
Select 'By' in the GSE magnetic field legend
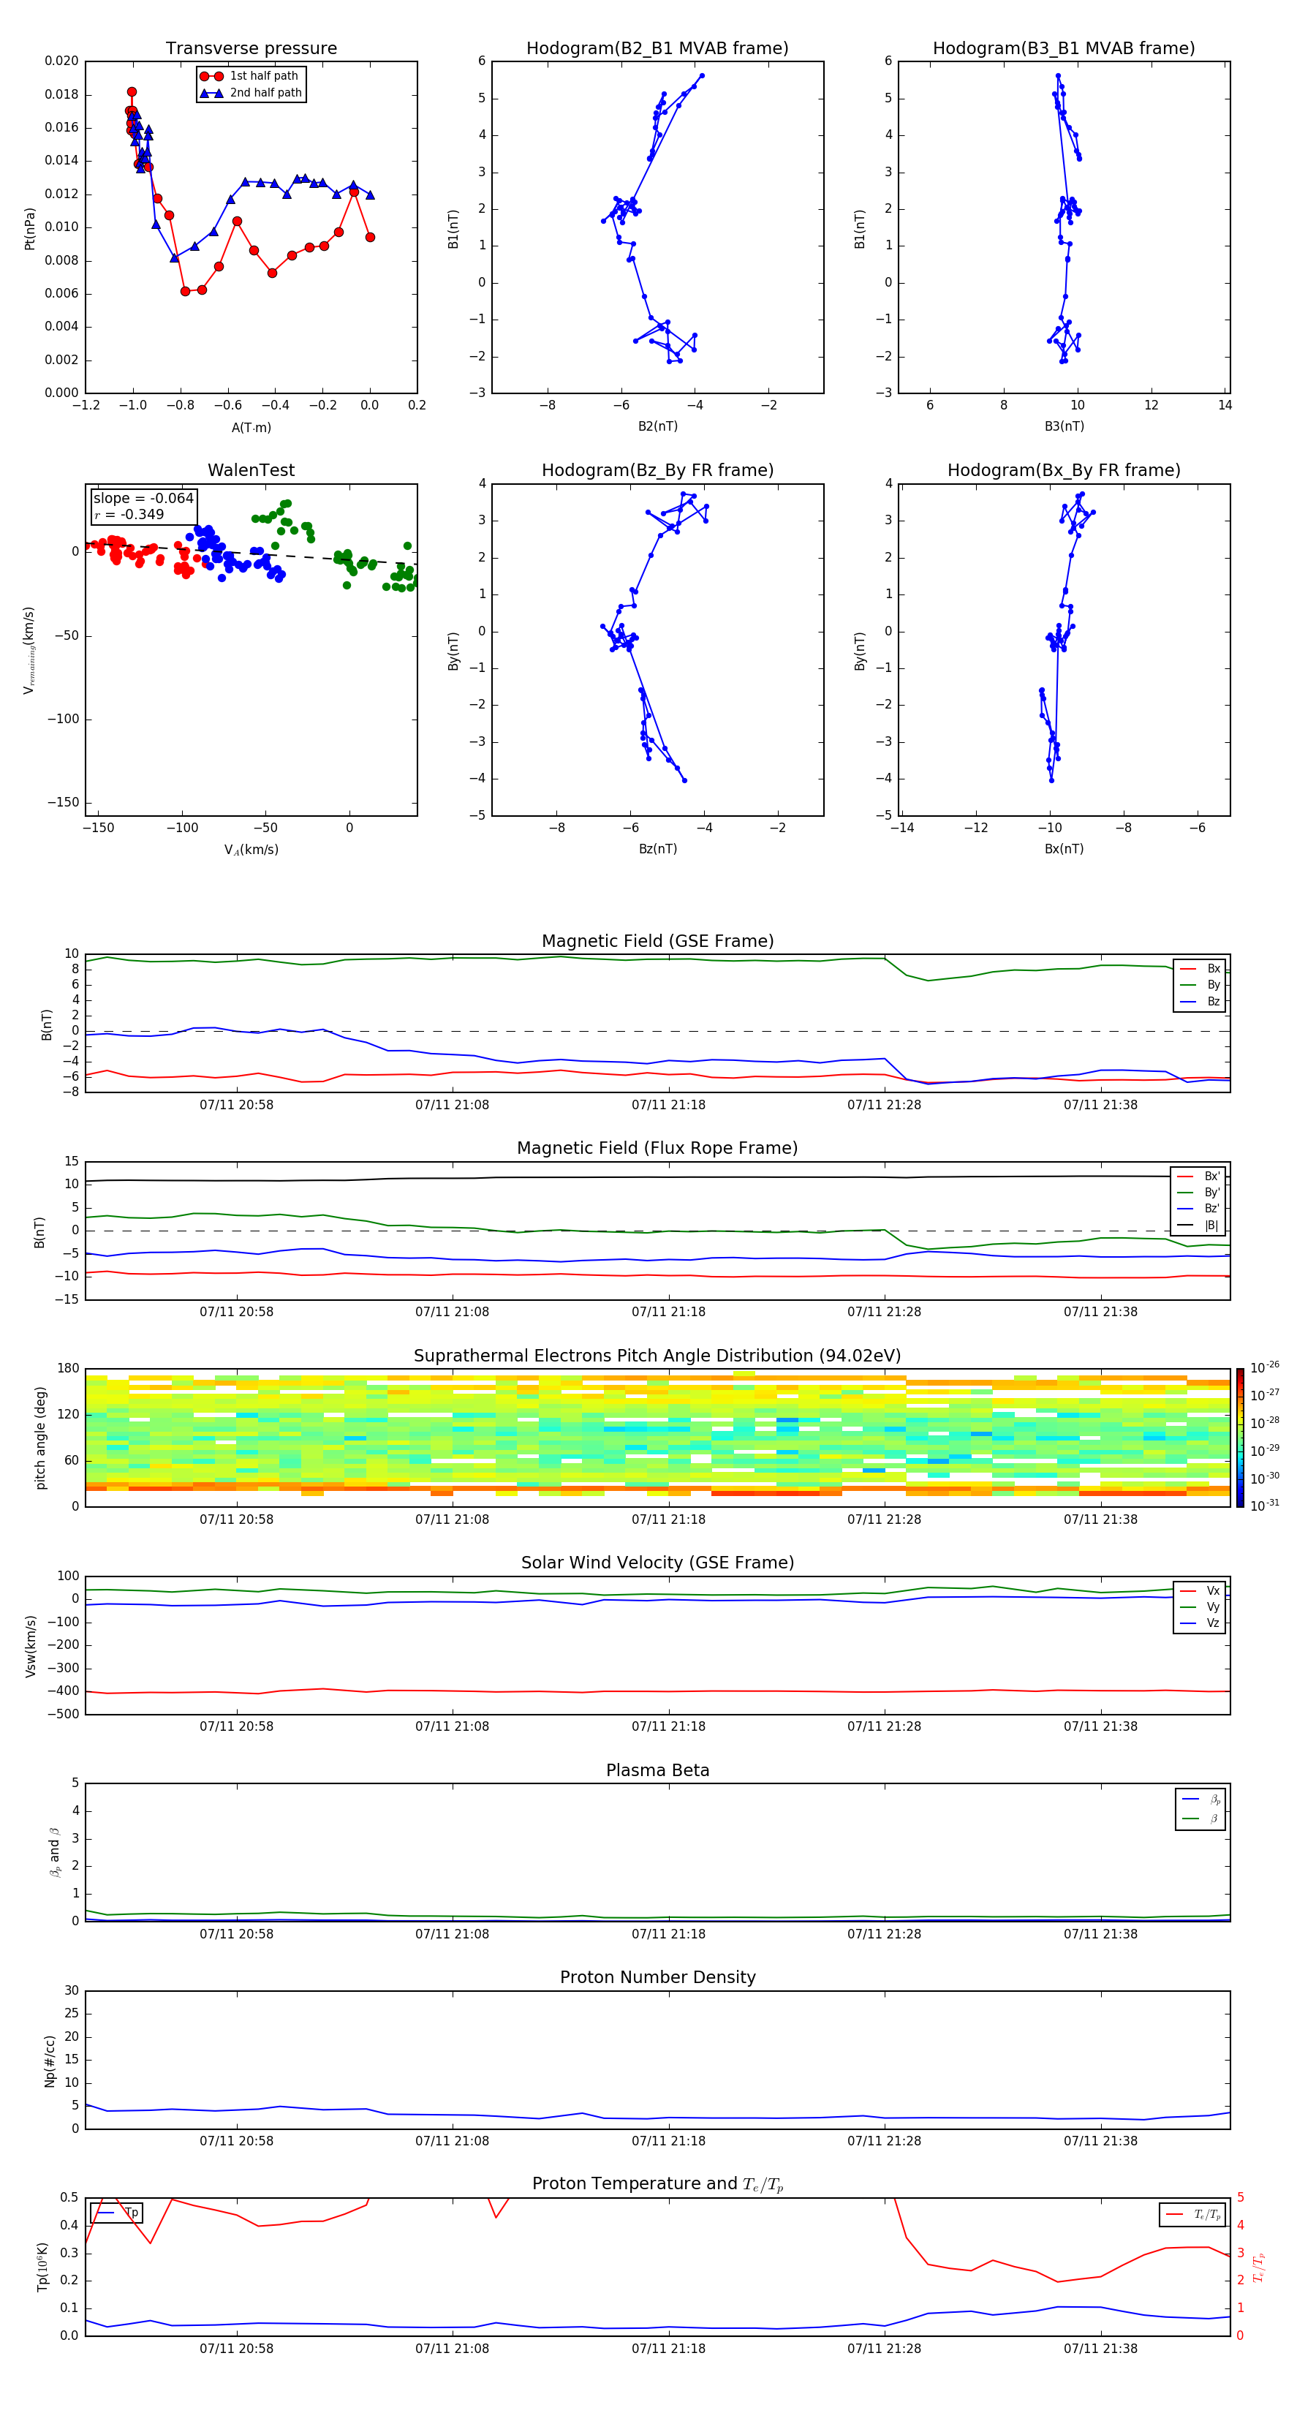(x=1200, y=984)
